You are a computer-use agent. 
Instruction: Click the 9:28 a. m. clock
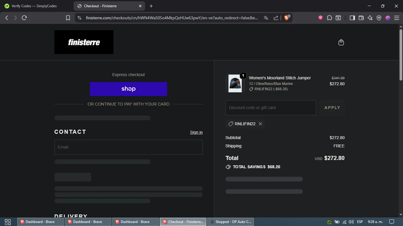tap(375, 222)
